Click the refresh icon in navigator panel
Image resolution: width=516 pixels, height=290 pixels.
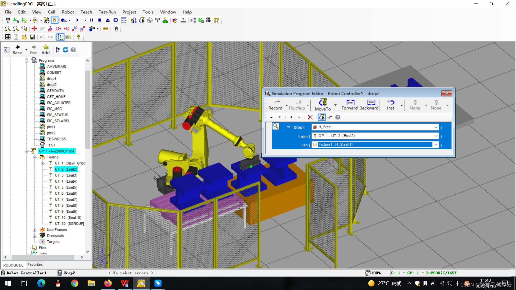pos(65,50)
